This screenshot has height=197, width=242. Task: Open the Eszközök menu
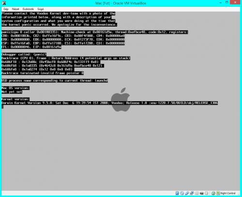(28, 9)
